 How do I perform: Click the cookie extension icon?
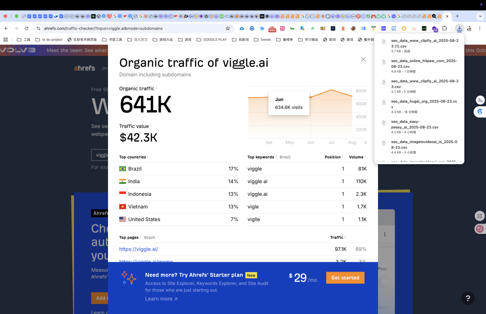(353, 28)
